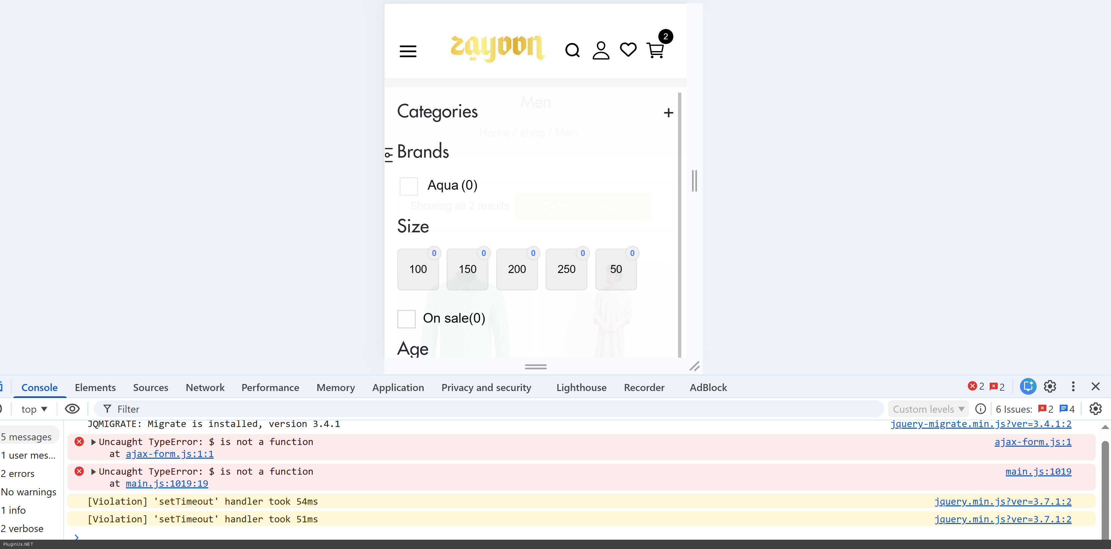Switch to the Network tab

pos(205,387)
